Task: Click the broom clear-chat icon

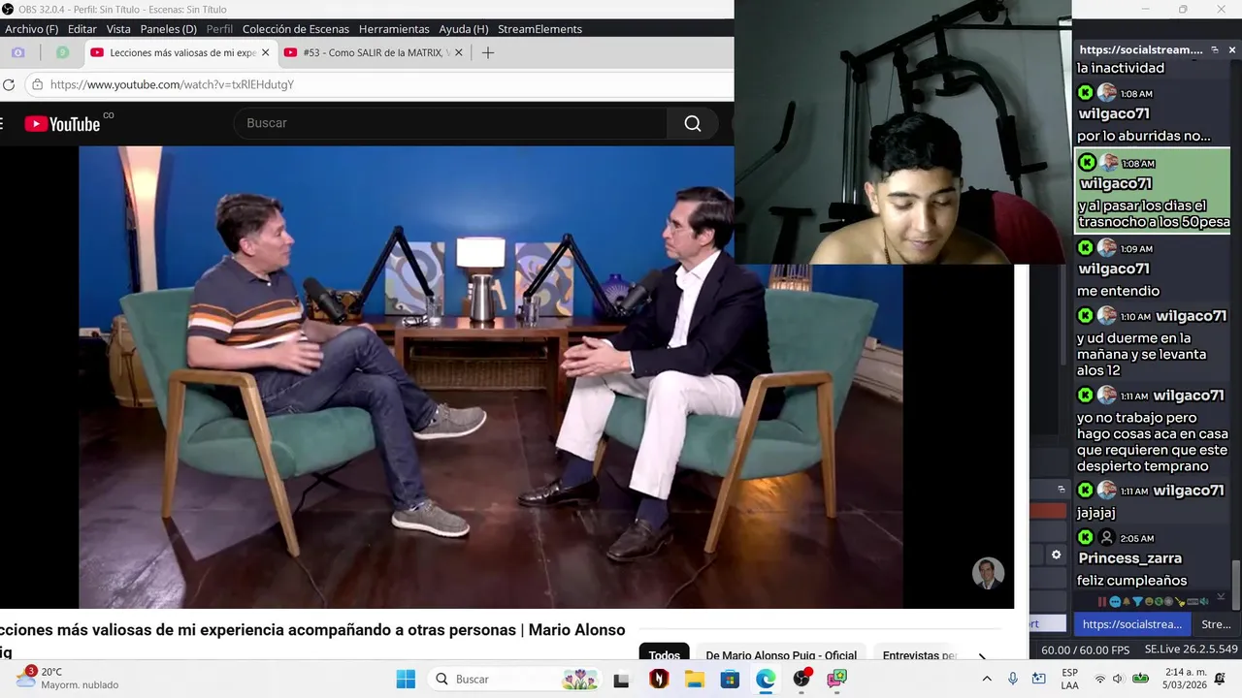Action: [x=1181, y=602]
